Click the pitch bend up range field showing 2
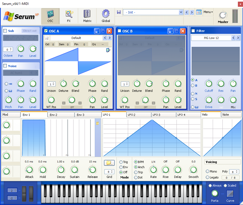Screen dimensions: 243x205 tap(12, 191)
